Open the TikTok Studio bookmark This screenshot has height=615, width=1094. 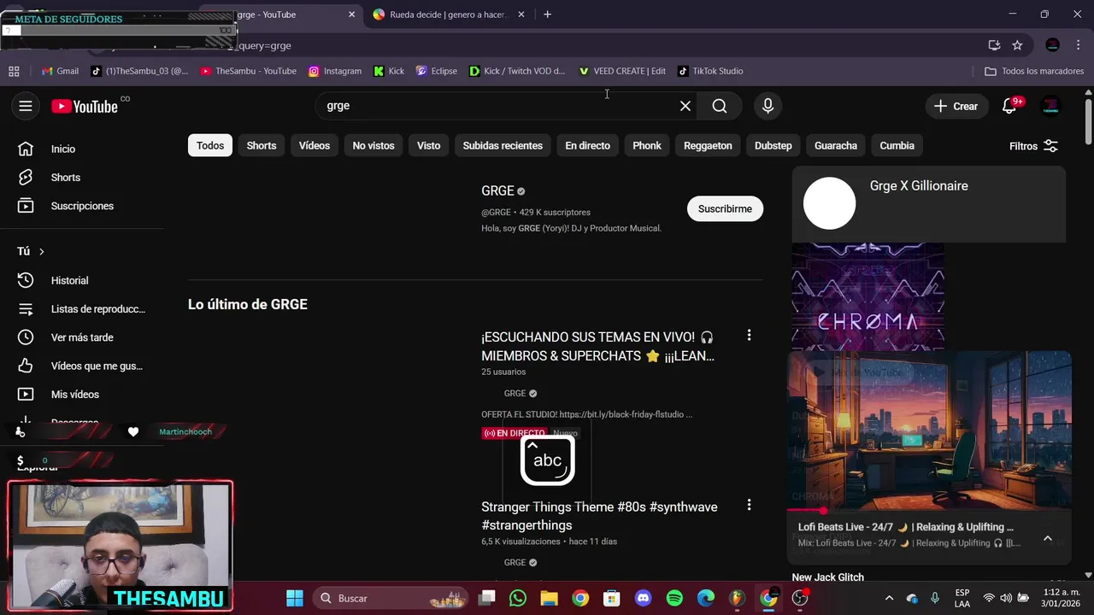point(710,71)
